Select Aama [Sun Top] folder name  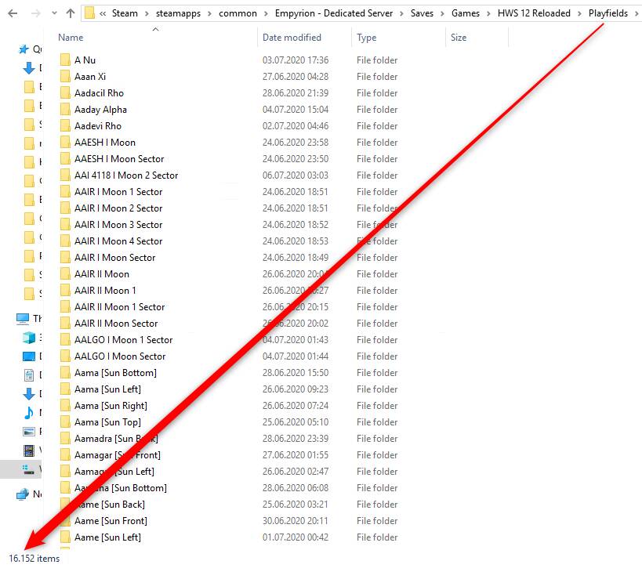107,422
